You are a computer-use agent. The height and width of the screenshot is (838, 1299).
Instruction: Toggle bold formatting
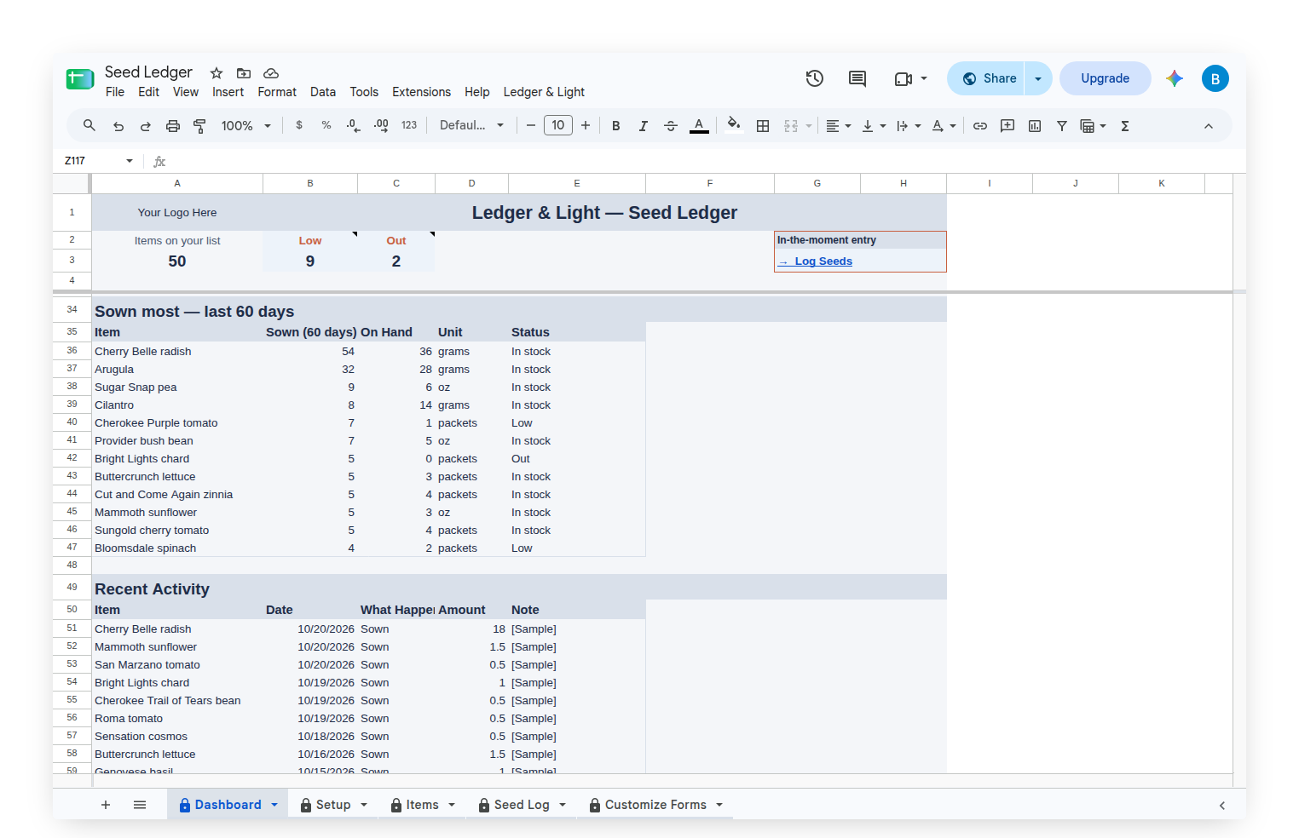tap(616, 126)
